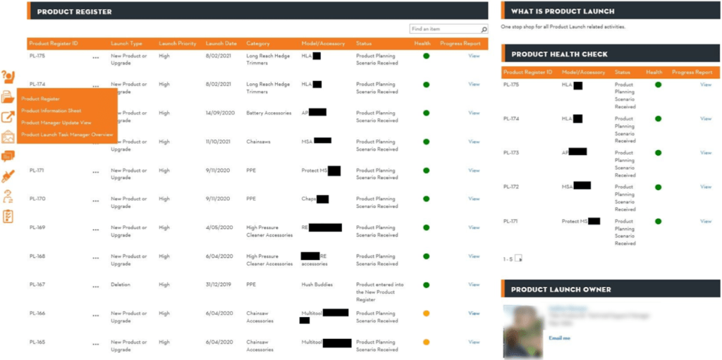The height and width of the screenshot is (360, 722).
Task: Go to next page in Product Health Check
Action: pos(518,259)
